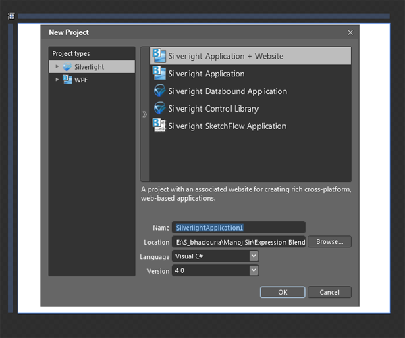Click the 'Silverlight SketchFlow Application' text

tap(227, 126)
